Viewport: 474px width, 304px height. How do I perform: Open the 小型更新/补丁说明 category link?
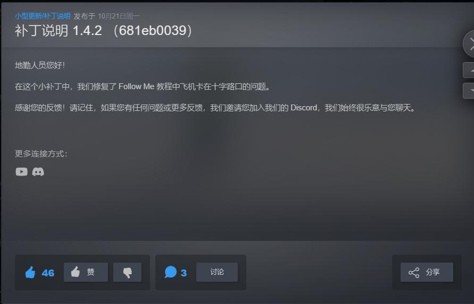[43, 16]
